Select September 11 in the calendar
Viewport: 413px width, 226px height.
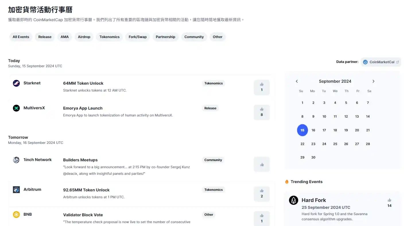(x=335, y=116)
